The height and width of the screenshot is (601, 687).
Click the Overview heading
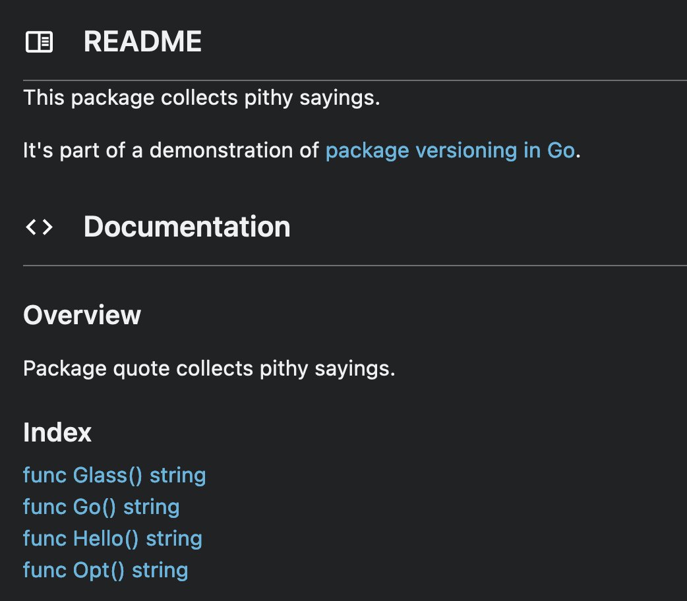pyautogui.click(x=82, y=315)
